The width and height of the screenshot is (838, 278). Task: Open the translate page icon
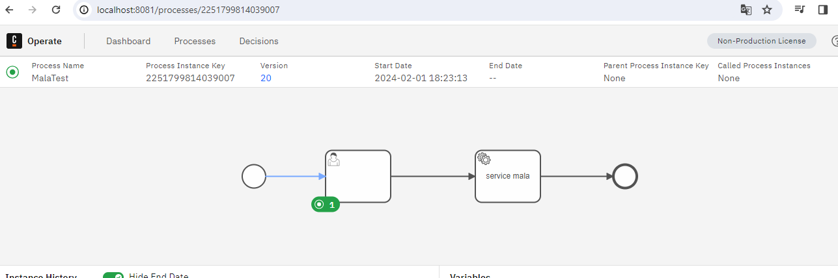(746, 10)
